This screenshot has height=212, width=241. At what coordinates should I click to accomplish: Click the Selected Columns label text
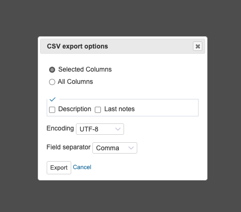tap(85, 69)
